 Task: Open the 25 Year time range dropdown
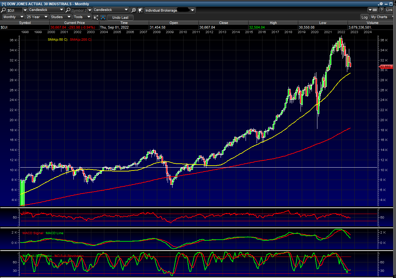(x=37, y=17)
